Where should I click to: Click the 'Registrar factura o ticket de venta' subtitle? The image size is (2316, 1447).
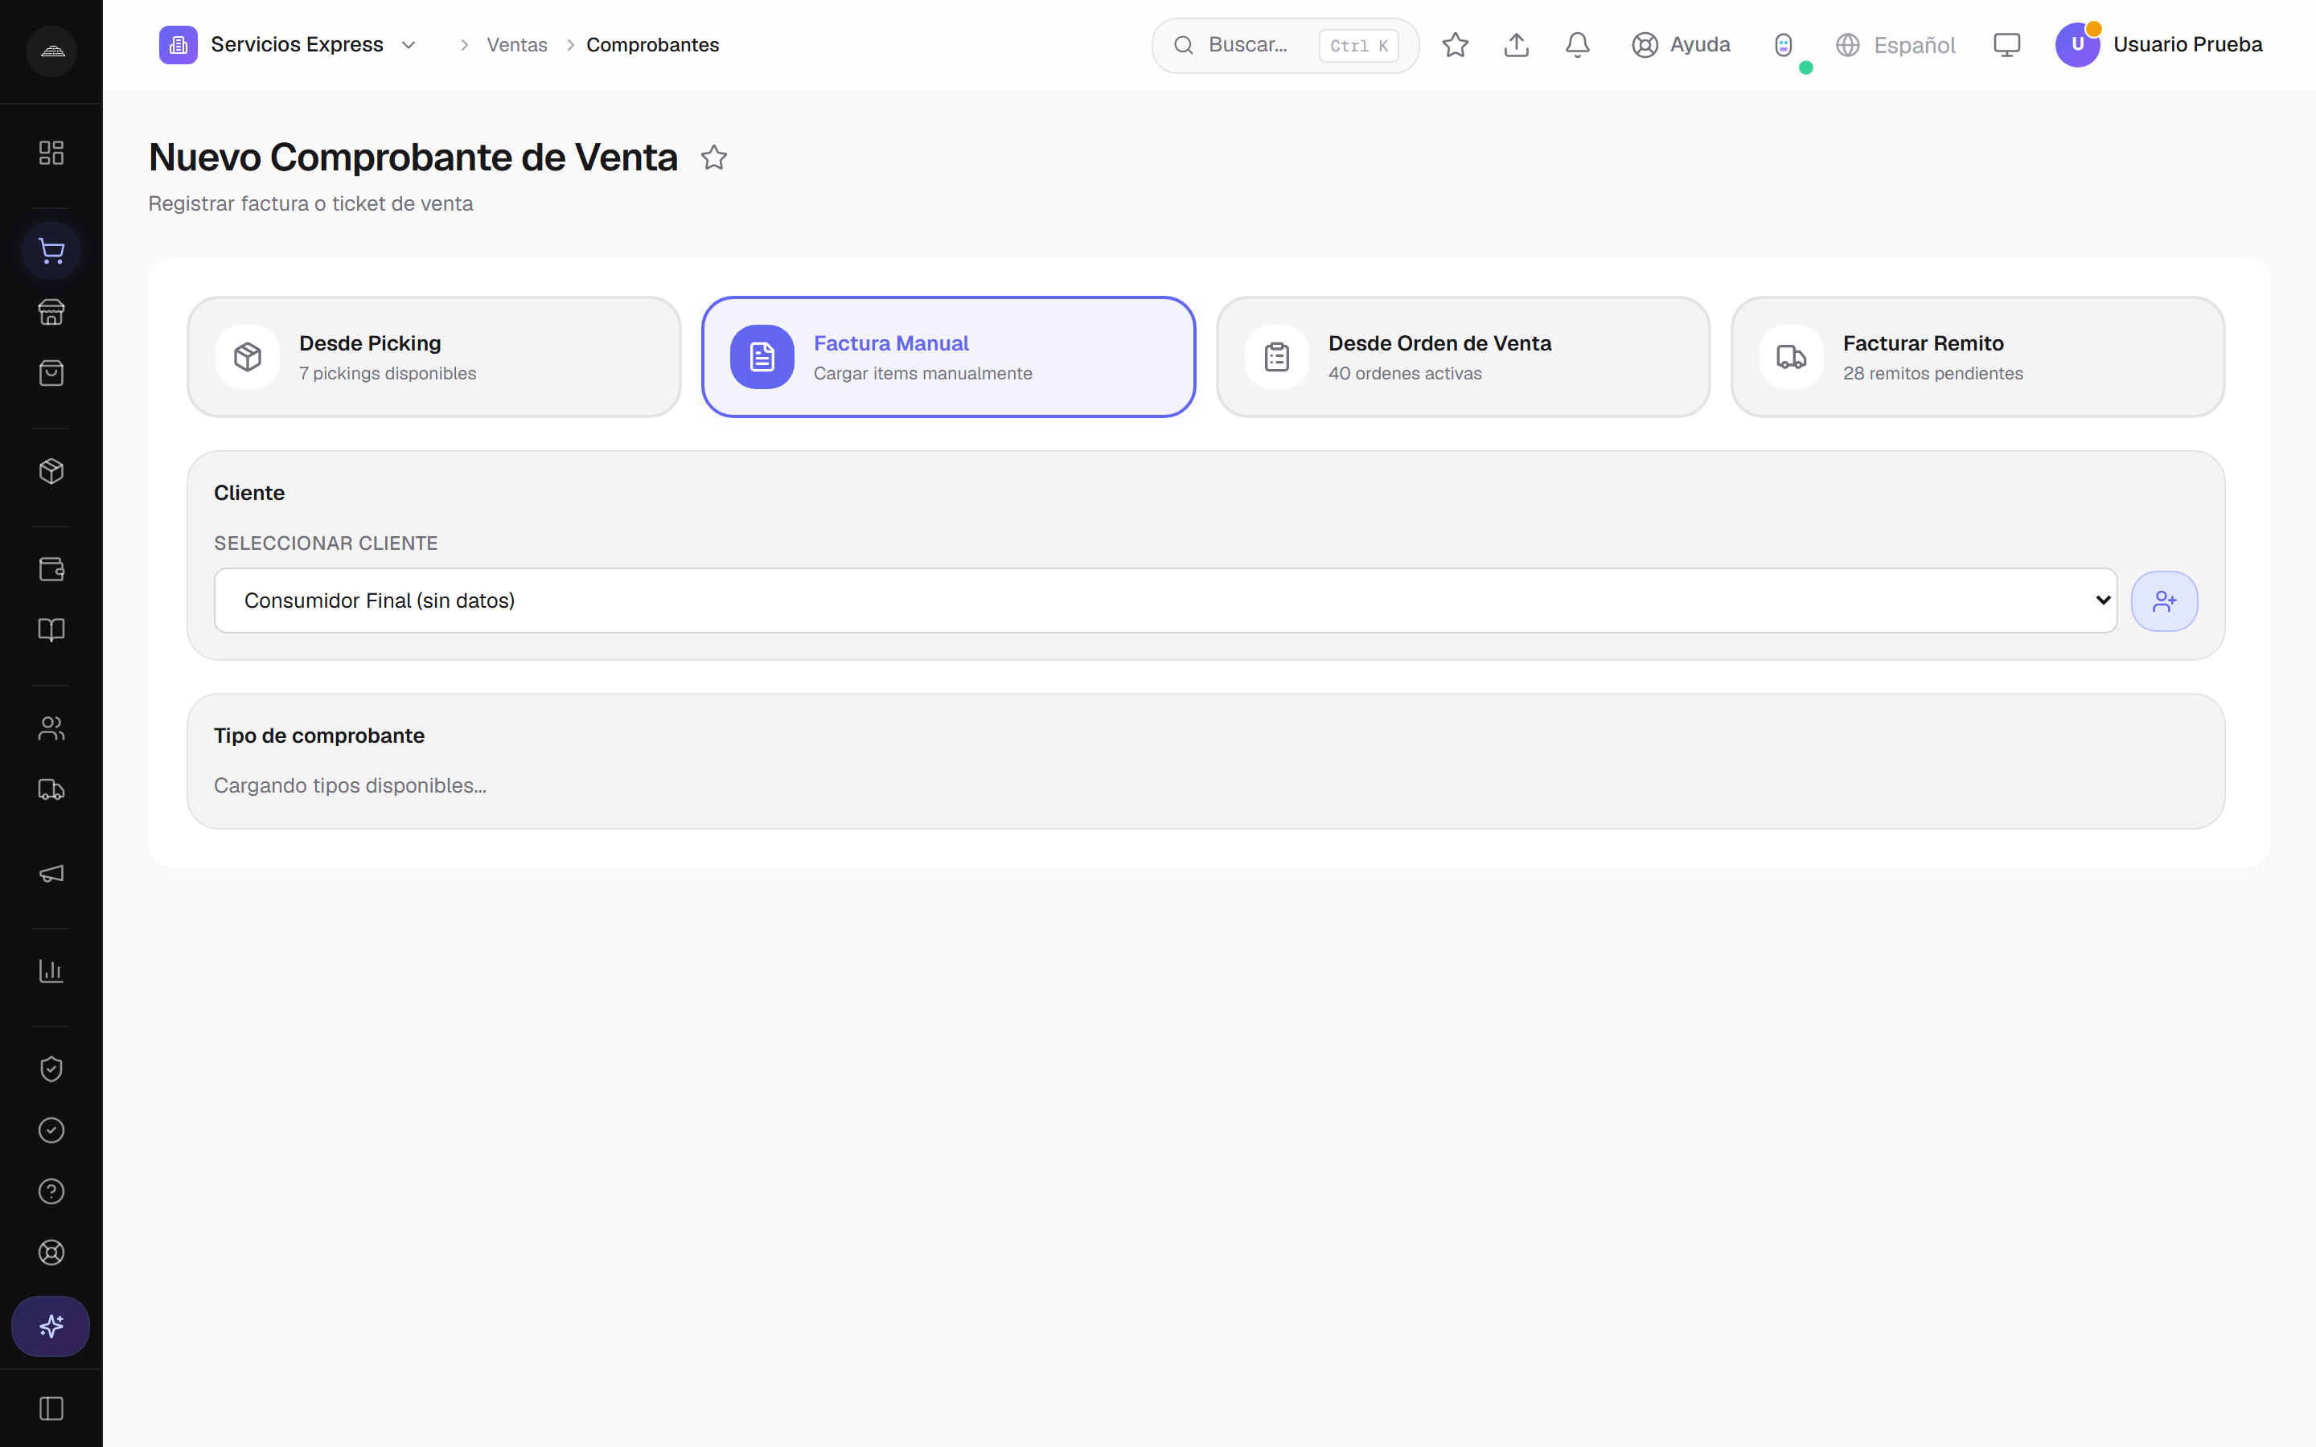[x=310, y=204]
